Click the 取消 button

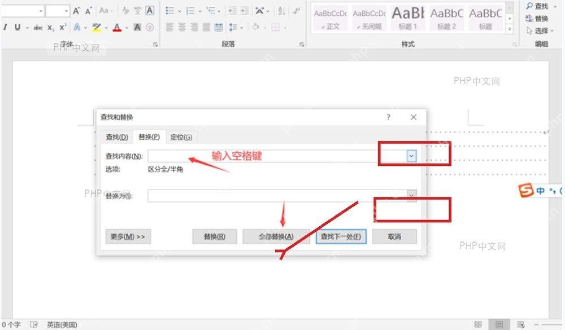394,236
